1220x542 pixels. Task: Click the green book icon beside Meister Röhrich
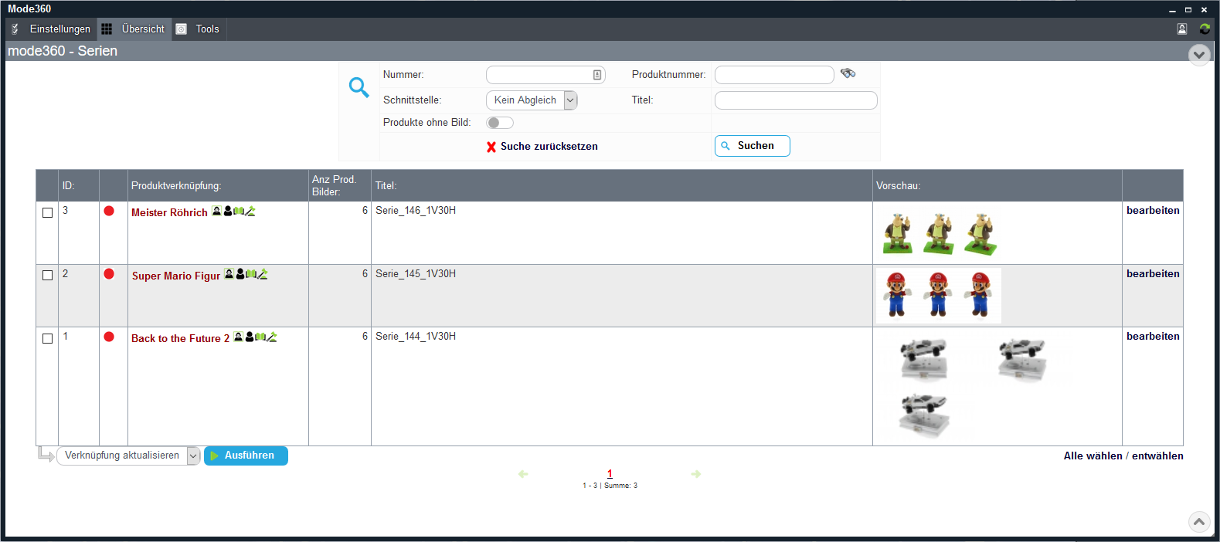click(x=239, y=211)
